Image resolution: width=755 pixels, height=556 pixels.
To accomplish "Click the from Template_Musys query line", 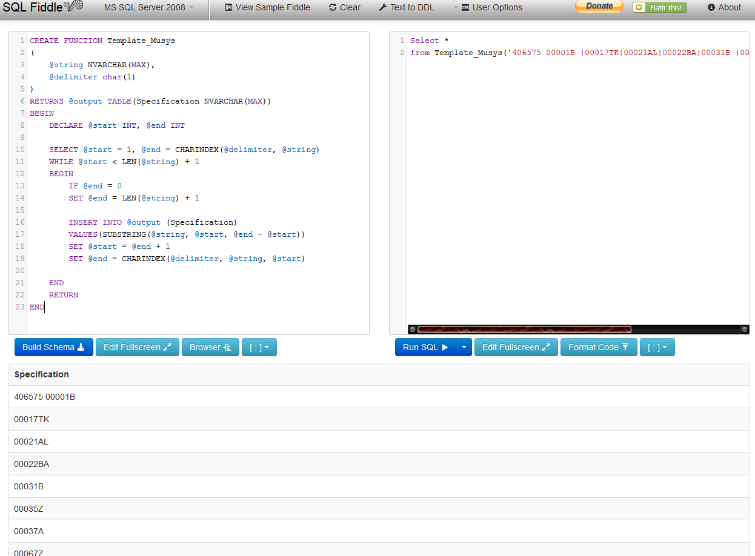I will 579,53.
